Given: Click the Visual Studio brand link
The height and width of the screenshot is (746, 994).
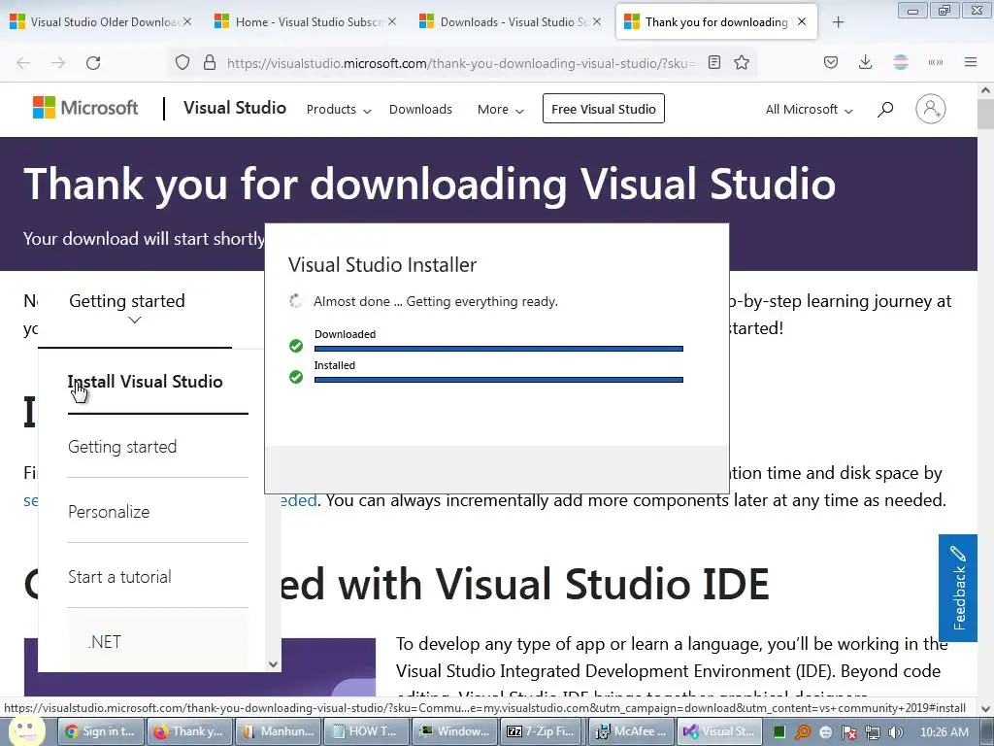Looking at the screenshot, I should point(235,108).
